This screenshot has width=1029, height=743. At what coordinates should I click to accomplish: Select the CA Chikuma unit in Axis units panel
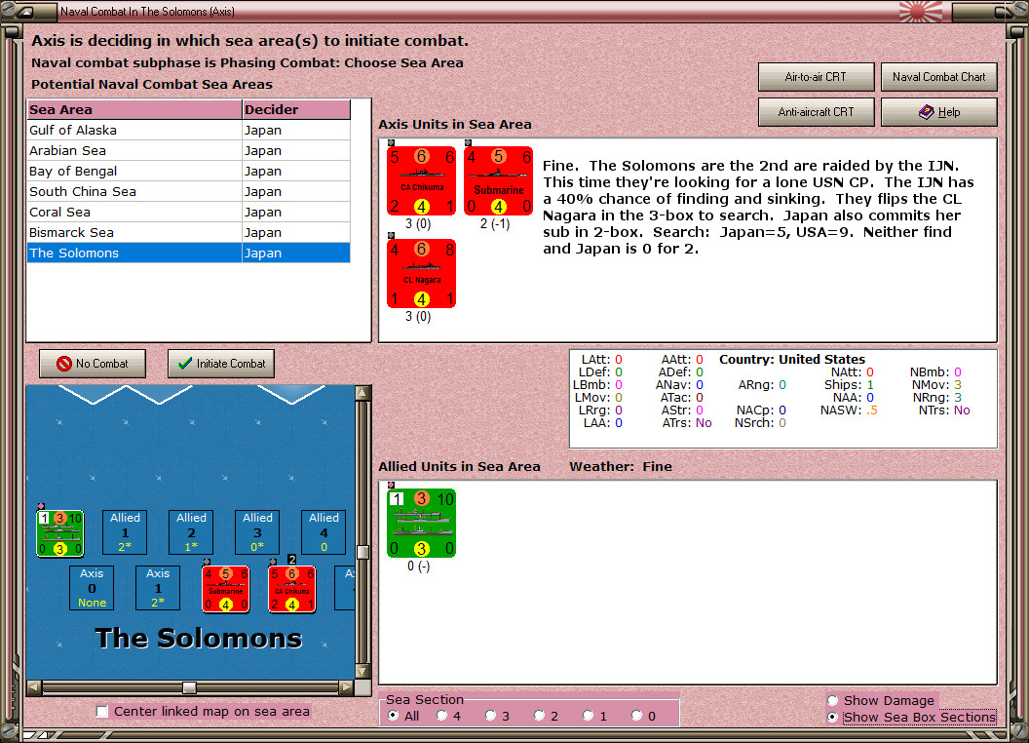(421, 180)
